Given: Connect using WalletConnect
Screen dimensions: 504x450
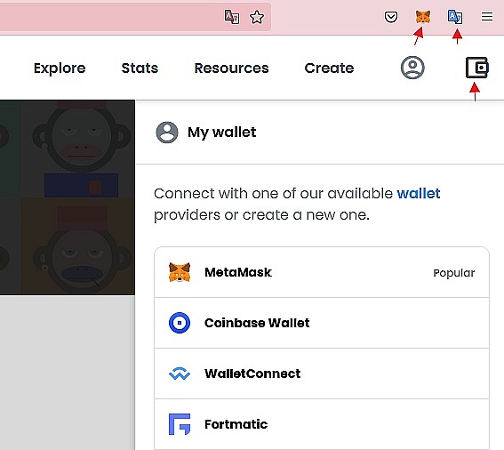Looking at the screenshot, I should (322, 374).
